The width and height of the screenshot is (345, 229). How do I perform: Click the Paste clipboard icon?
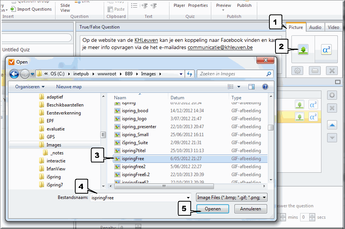[x=110, y=9]
